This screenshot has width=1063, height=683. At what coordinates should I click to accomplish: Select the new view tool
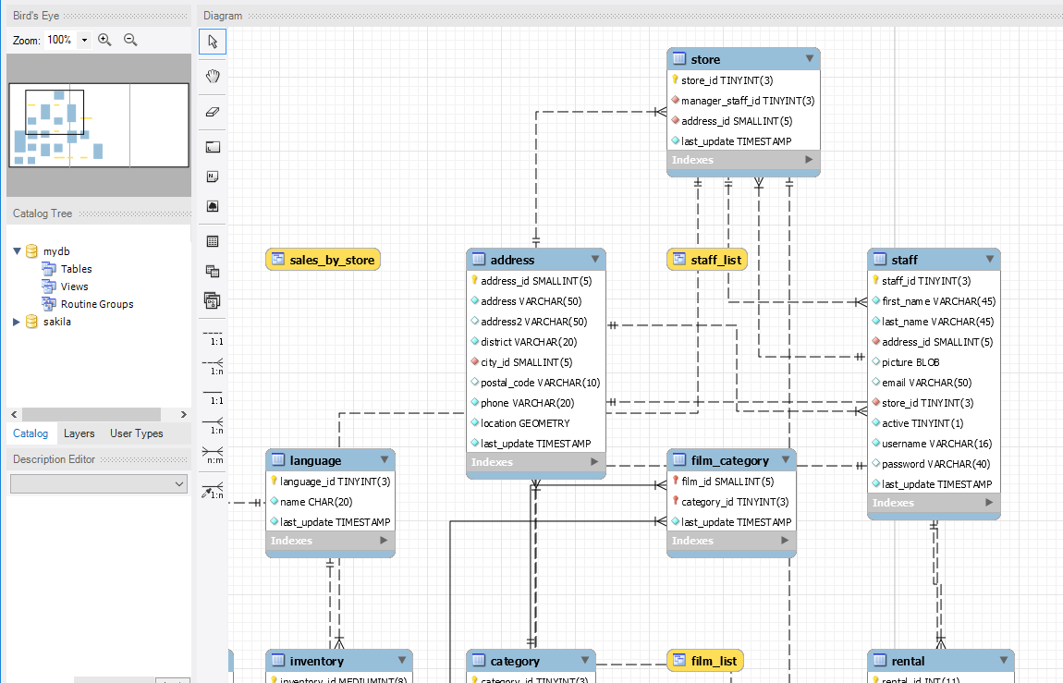coord(213,271)
